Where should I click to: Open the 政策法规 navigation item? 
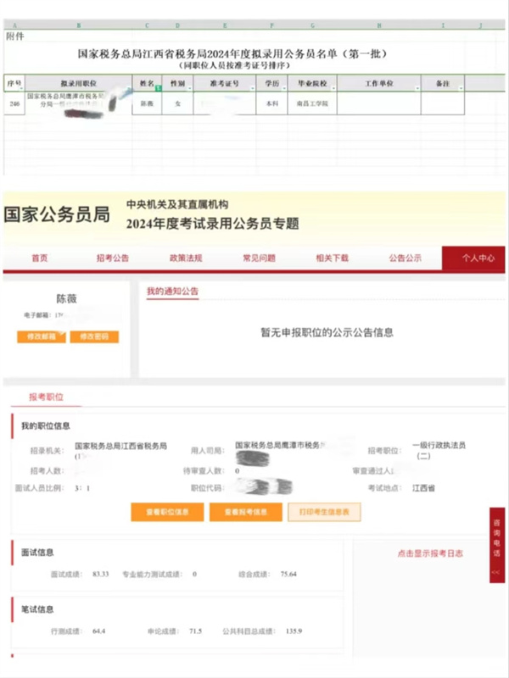coord(186,258)
